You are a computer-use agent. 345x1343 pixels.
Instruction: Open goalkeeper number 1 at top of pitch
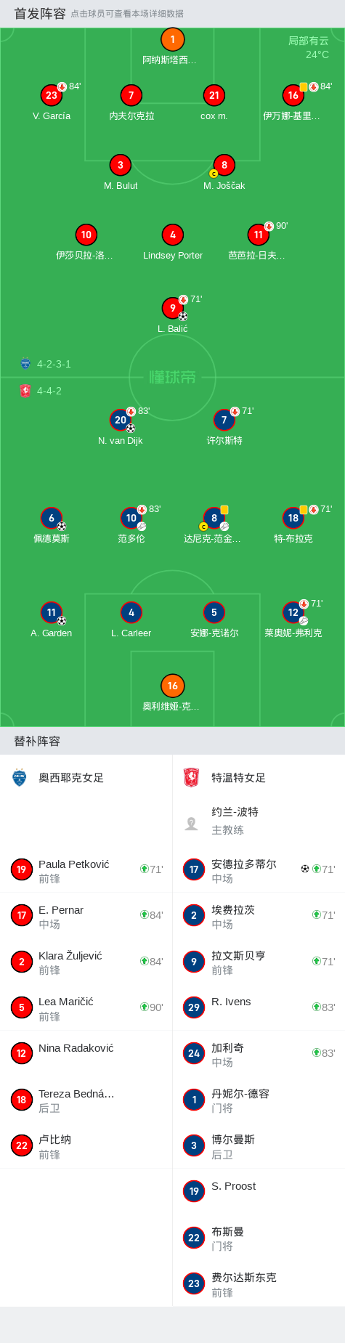173,40
